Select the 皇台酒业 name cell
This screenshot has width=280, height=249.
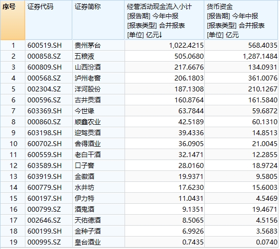[88, 242]
